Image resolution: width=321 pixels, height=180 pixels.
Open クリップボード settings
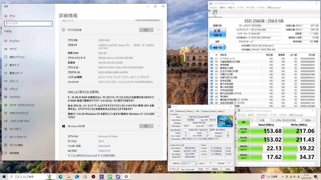pyautogui.click(x=16, y=129)
